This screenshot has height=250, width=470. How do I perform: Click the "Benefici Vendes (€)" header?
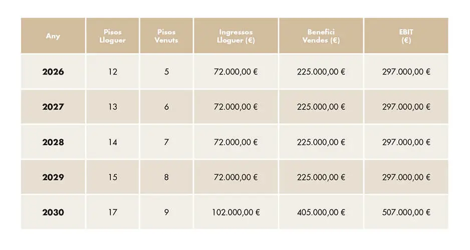[321, 36]
